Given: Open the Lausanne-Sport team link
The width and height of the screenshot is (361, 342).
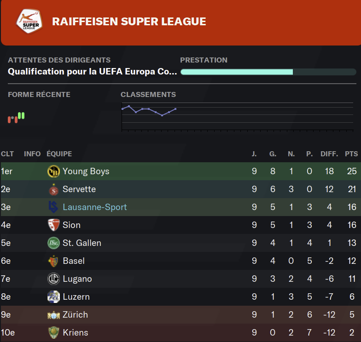Looking at the screenshot, I should pyautogui.click(x=95, y=207).
